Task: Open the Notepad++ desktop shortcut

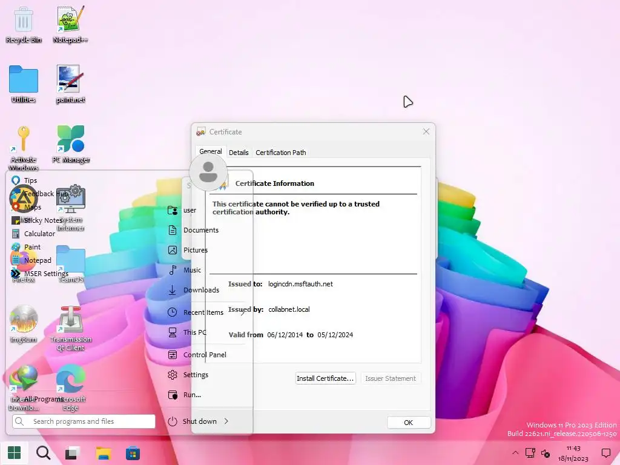Action: tap(70, 24)
